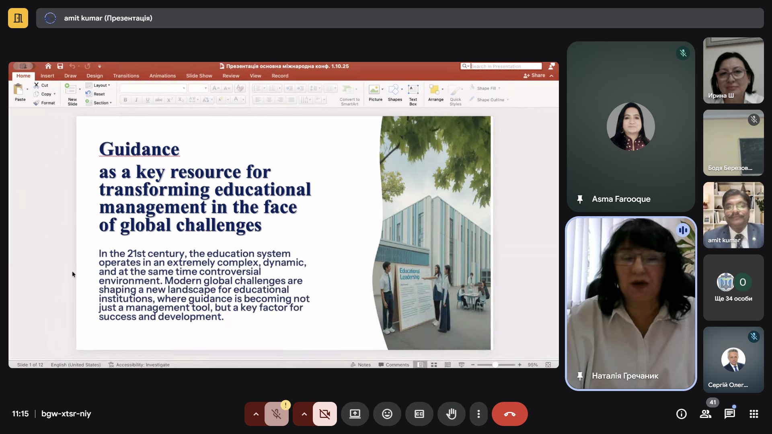Screen dimensions: 772x434
Task: Turn the camera back on
Action: [324, 414]
